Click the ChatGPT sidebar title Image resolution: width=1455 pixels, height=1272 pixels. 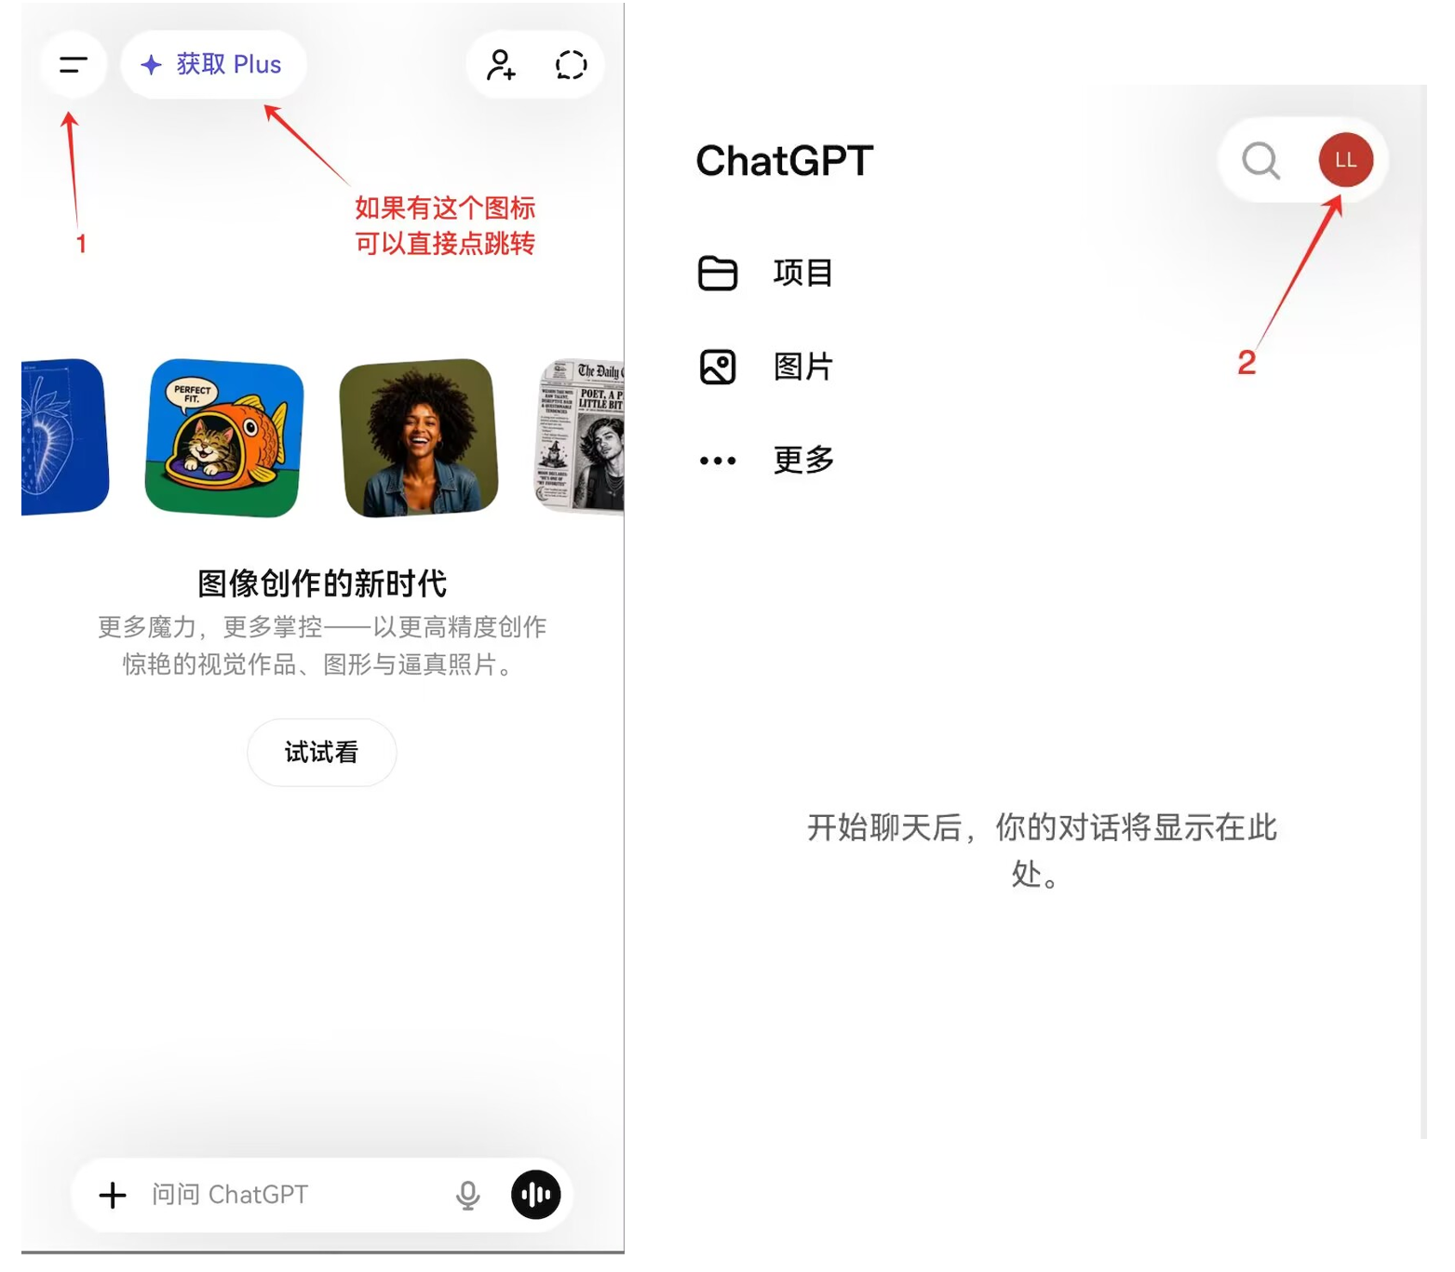click(x=785, y=161)
